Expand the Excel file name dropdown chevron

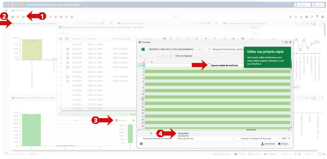(199, 49)
